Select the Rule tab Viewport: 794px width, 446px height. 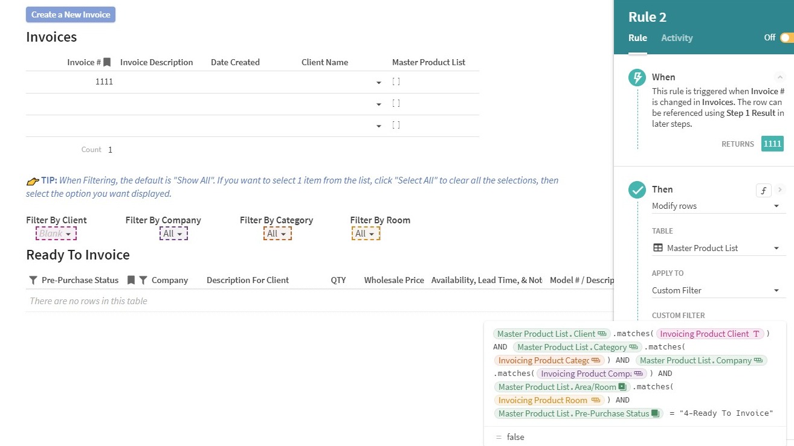point(637,37)
